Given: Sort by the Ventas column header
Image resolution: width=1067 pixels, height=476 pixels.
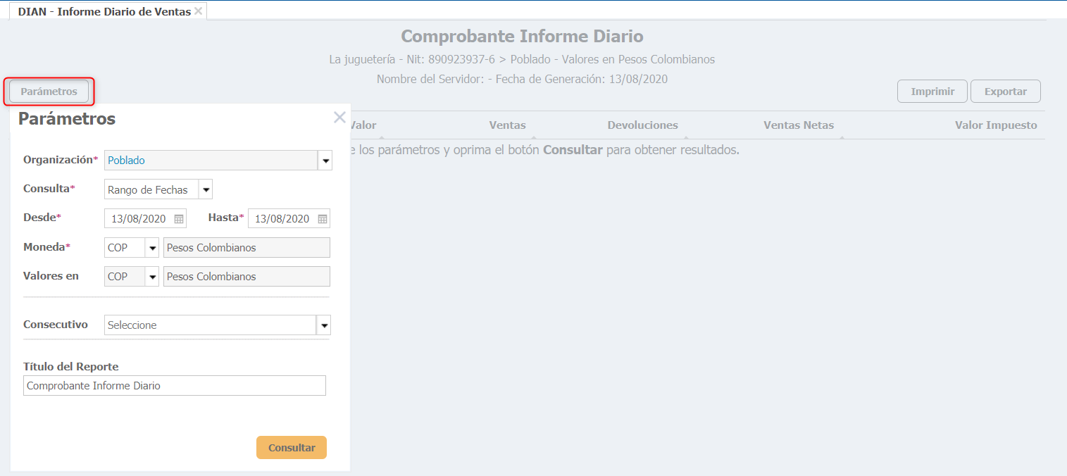Looking at the screenshot, I should coord(507,125).
